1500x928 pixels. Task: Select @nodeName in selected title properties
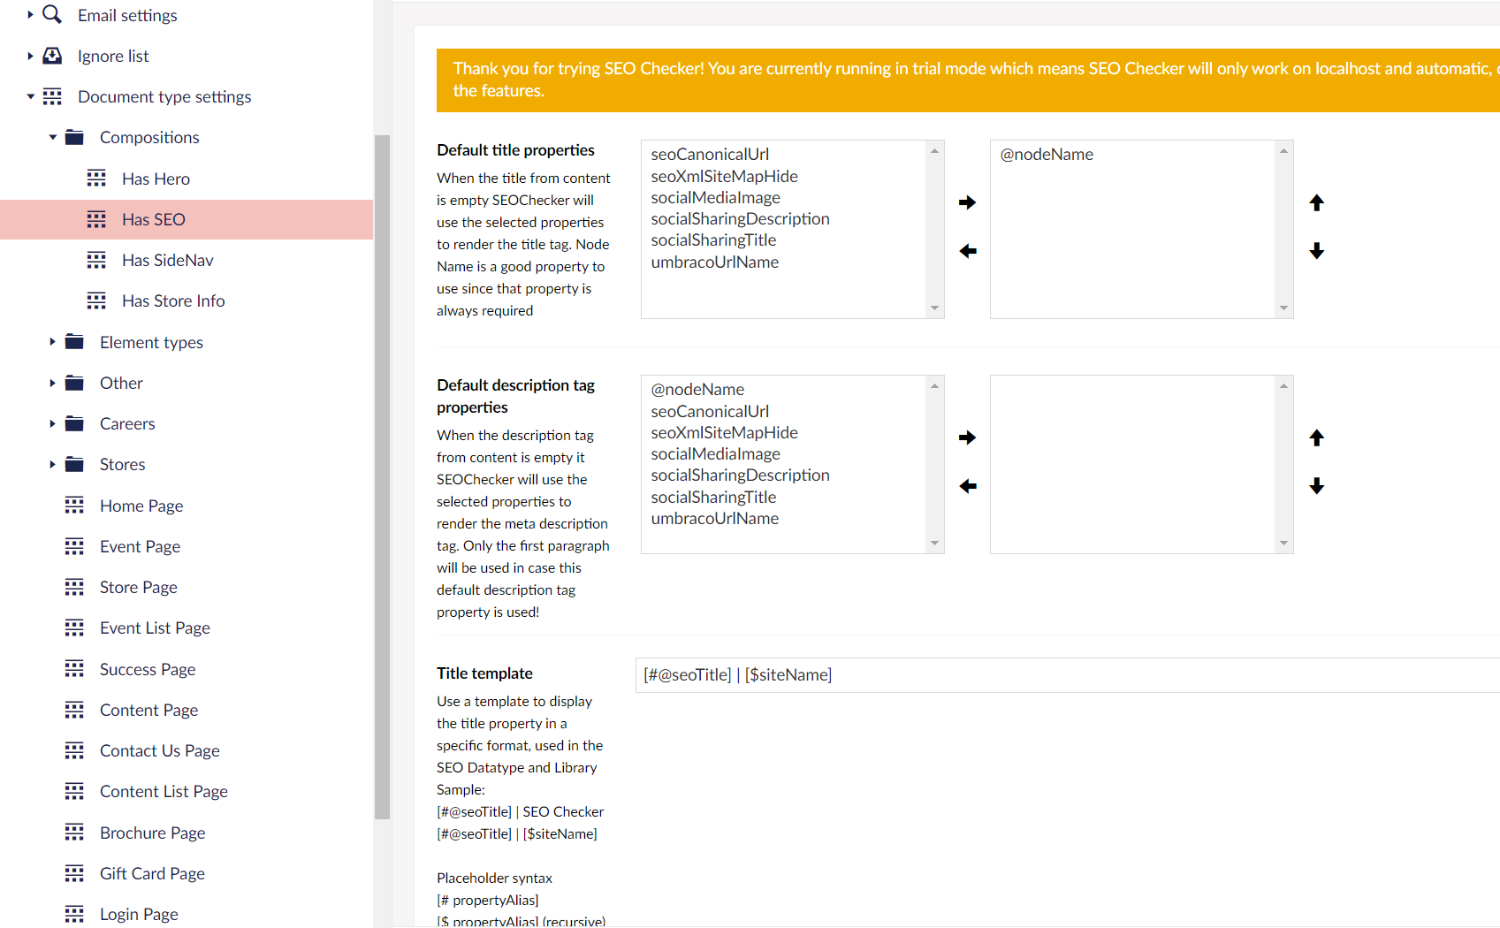1047,154
